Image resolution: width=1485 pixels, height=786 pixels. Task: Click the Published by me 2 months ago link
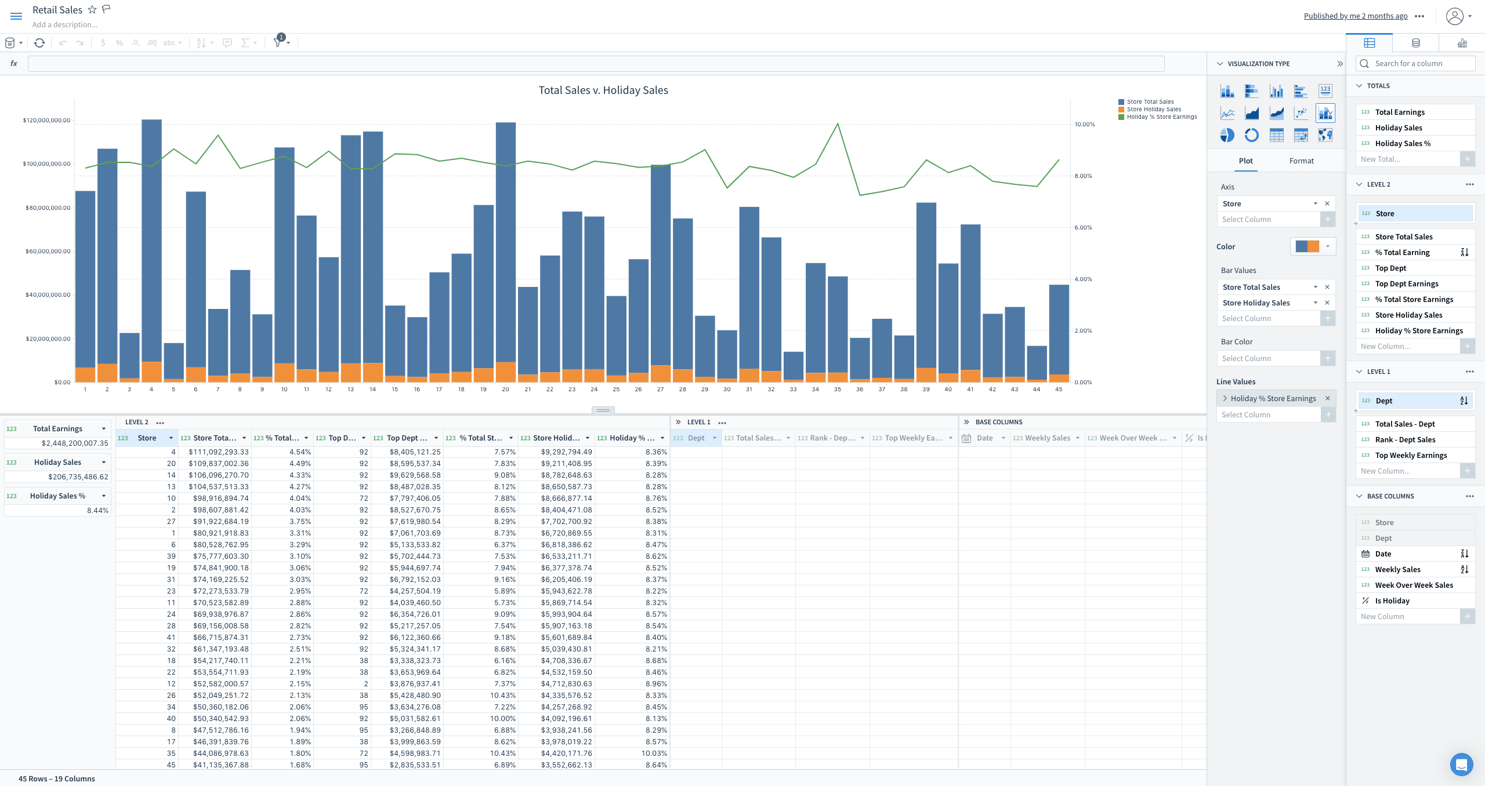(1355, 16)
